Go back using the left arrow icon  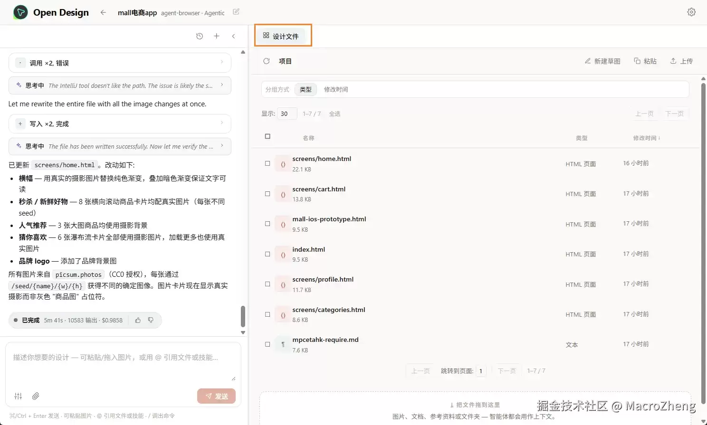103,12
